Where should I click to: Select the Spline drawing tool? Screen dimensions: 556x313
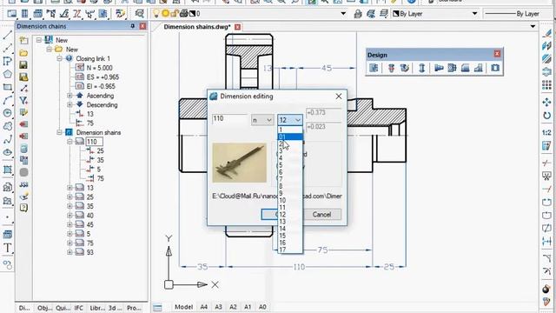coord(8,139)
